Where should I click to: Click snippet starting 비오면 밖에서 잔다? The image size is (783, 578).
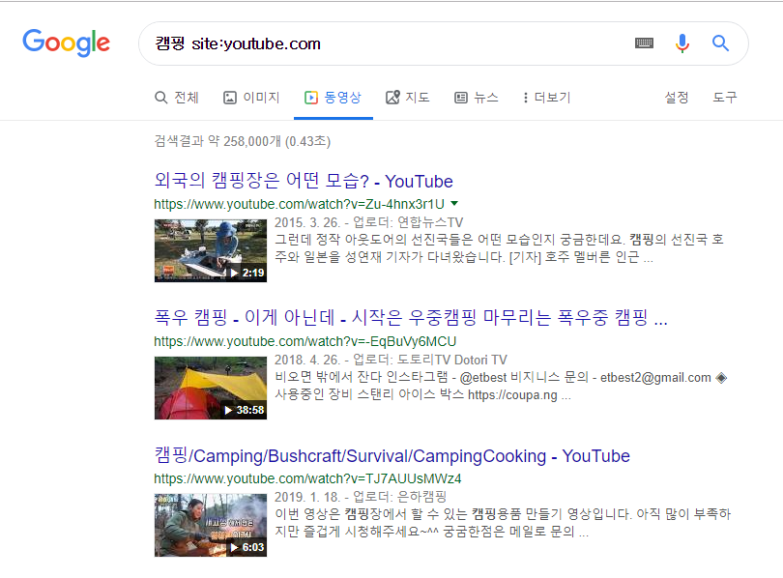point(501,386)
